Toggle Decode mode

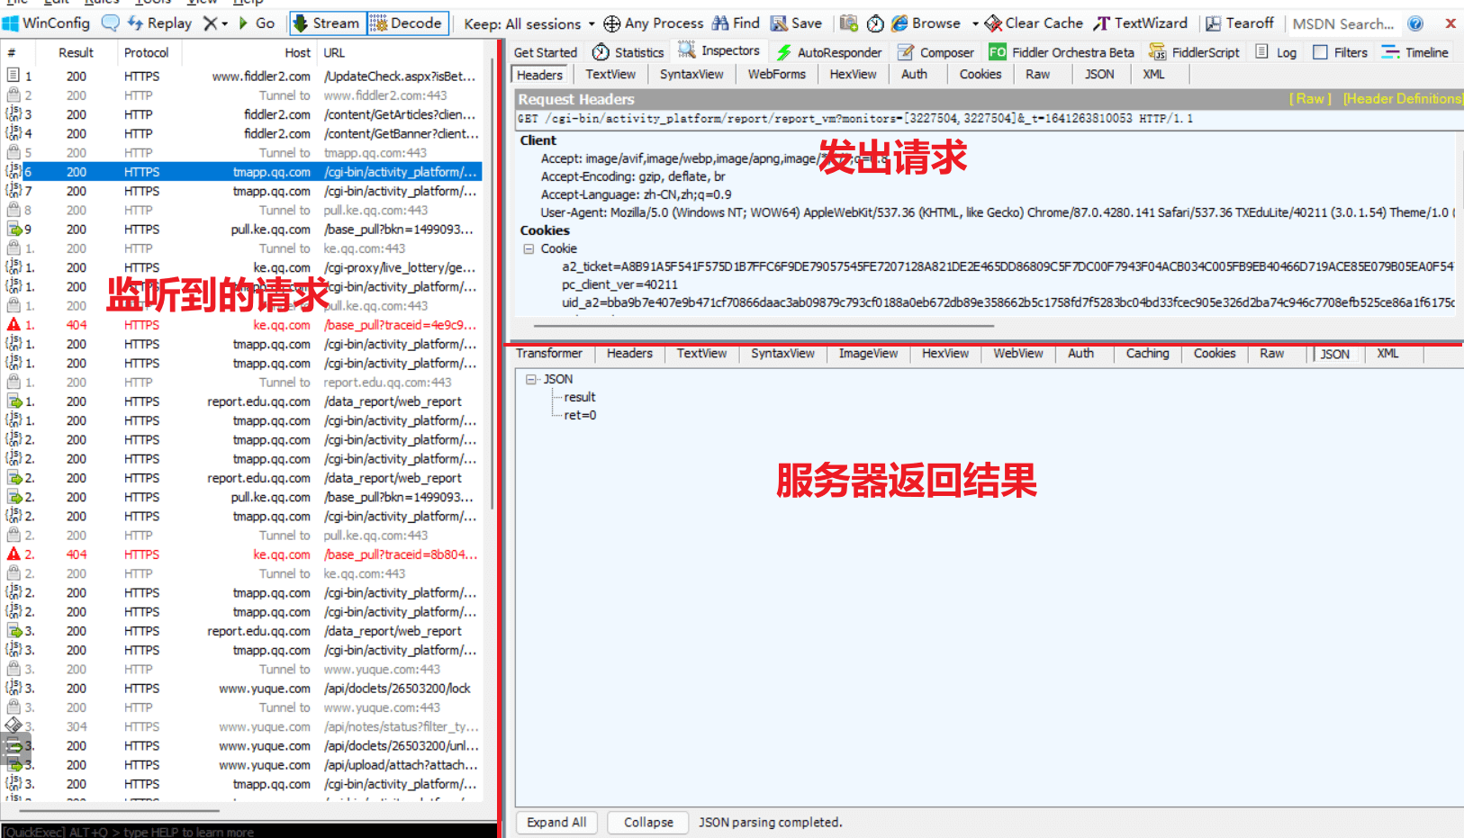[406, 23]
